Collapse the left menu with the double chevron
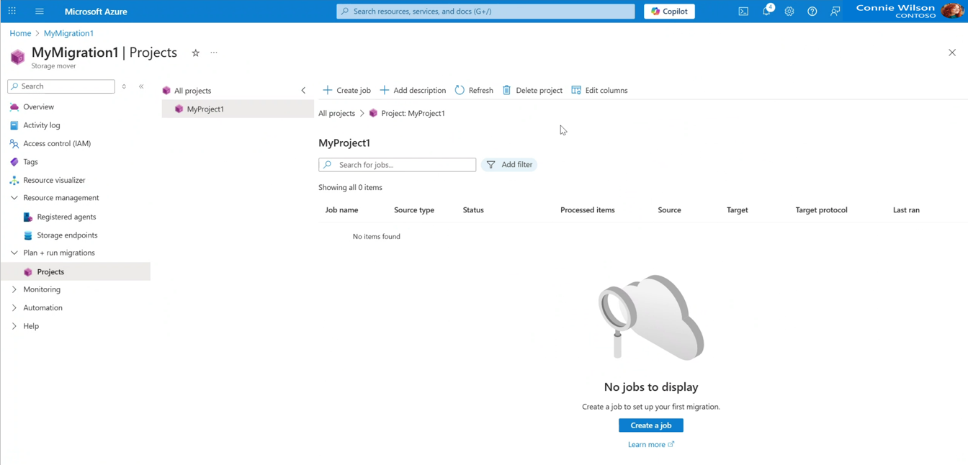 pos(141,86)
